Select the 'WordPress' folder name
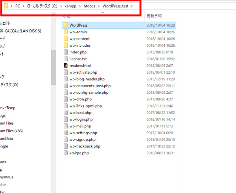236x193 pixels. point(78,25)
